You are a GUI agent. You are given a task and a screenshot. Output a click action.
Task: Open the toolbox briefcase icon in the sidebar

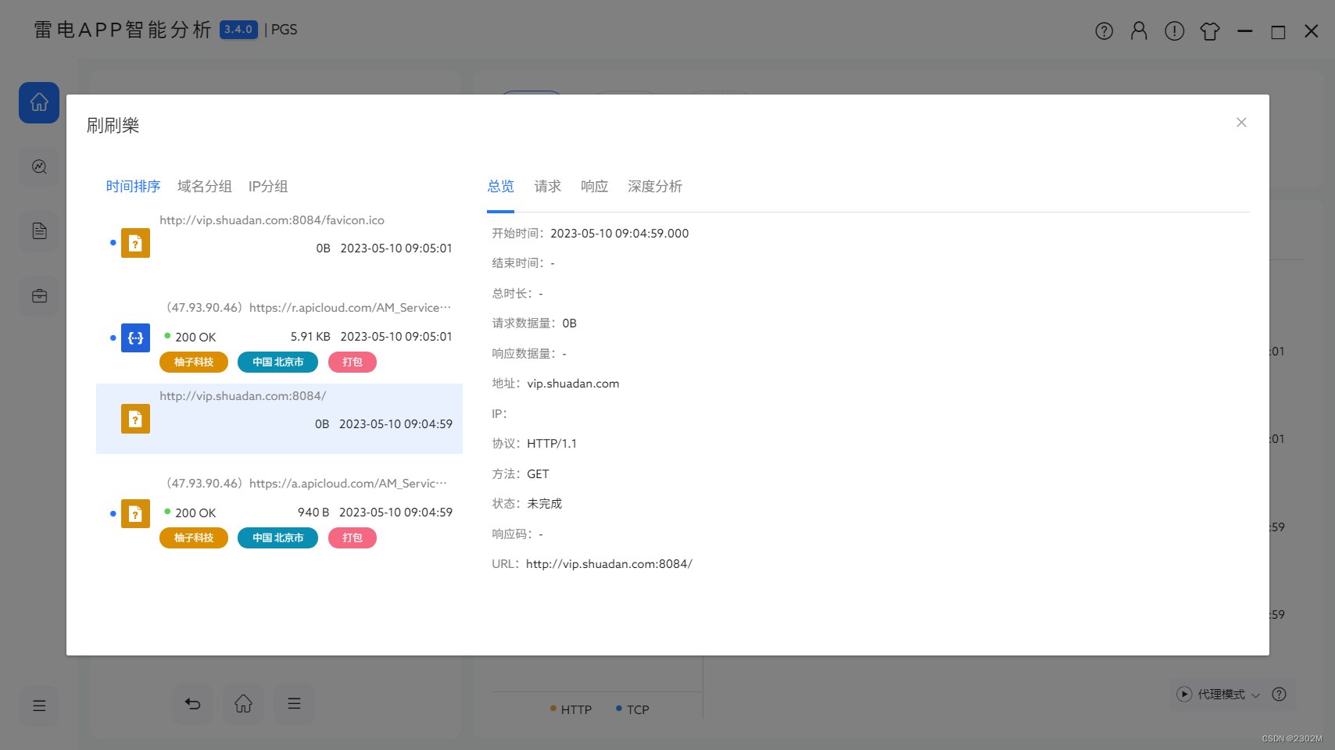tap(39, 296)
